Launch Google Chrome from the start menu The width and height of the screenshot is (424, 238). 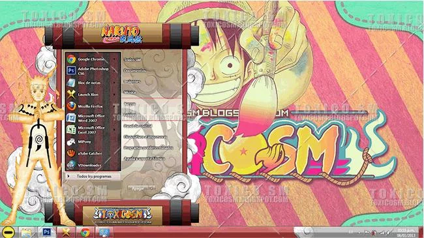[x=93, y=59]
